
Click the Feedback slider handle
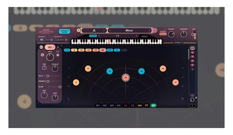point(48,81)
